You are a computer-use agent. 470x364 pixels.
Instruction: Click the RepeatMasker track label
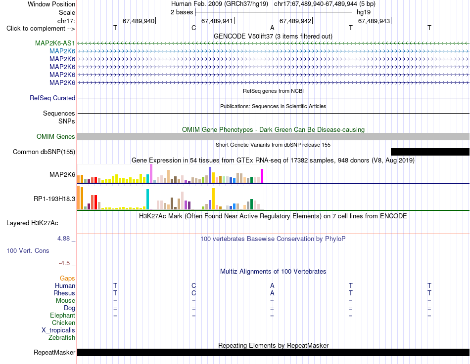pos(54,353)
